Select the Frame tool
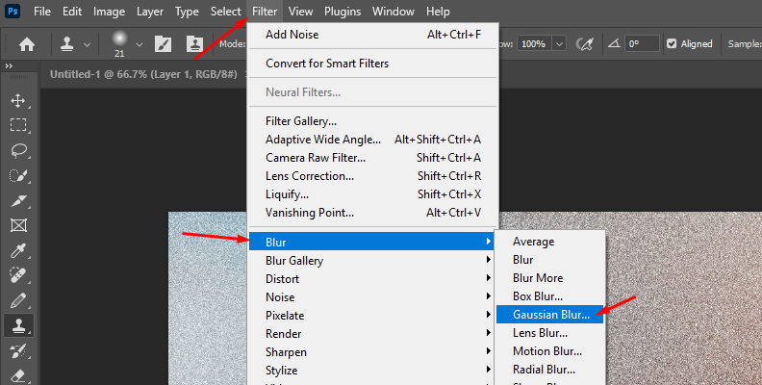 [18, 225]
